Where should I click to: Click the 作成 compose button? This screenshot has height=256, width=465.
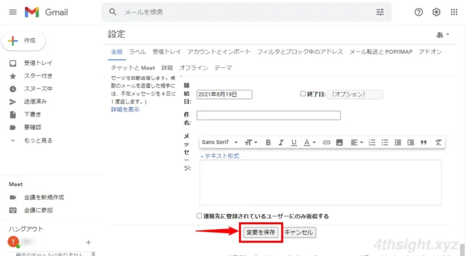click(24, 41)
